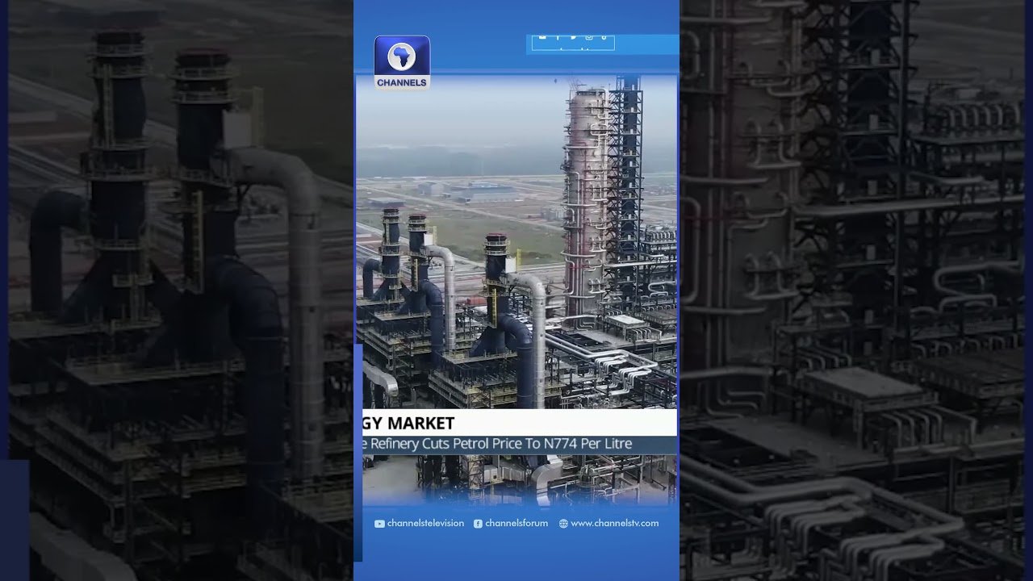Click the Africa map emblem in Channels logo

[401, 56]
